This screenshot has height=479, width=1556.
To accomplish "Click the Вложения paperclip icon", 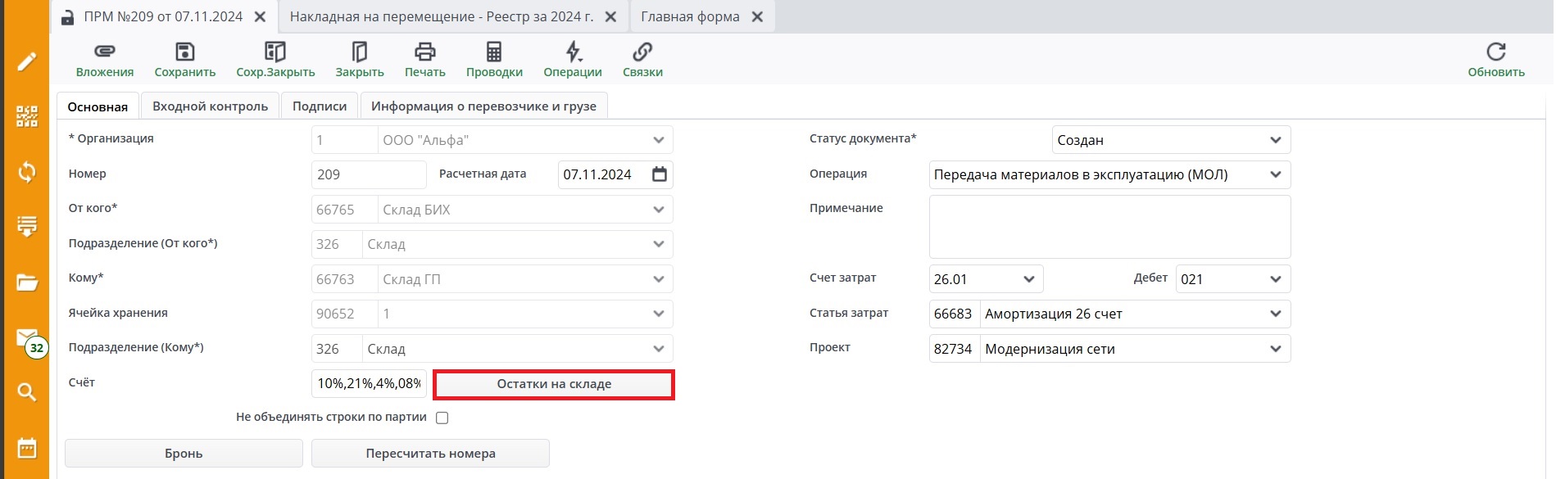I will [x=104, y=52].
